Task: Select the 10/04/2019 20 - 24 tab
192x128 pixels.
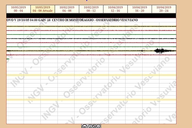Action: [164, 9]
